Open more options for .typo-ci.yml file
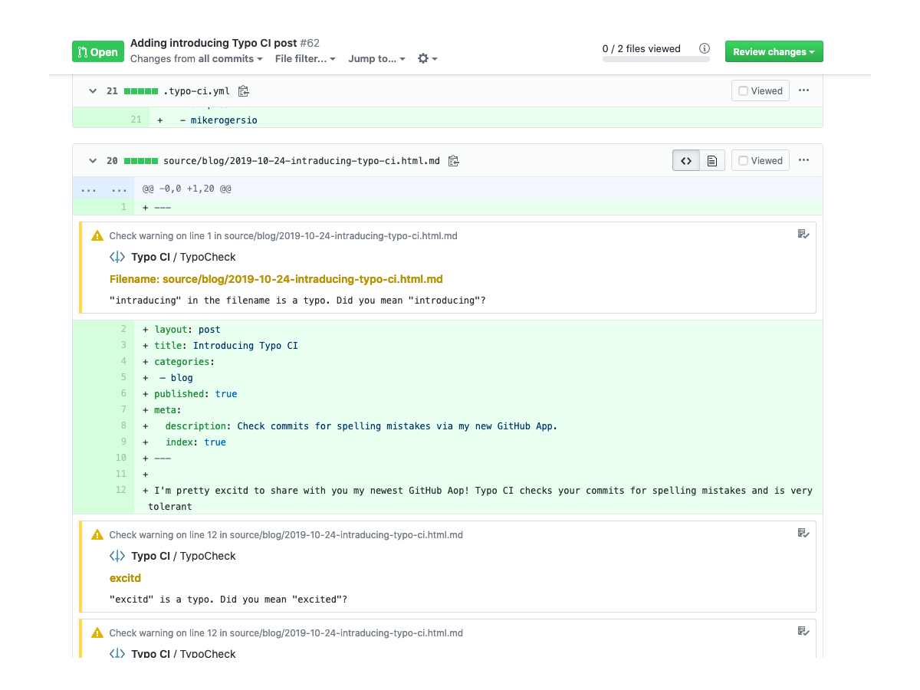 pyautogui.click(x=803, y=90)
